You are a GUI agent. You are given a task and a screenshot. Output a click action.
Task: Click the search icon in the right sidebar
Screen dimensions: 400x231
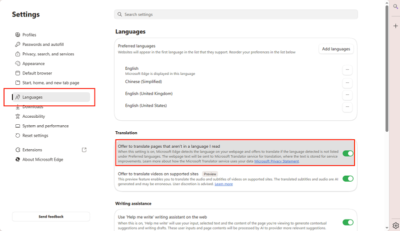(x=395, y=6)
